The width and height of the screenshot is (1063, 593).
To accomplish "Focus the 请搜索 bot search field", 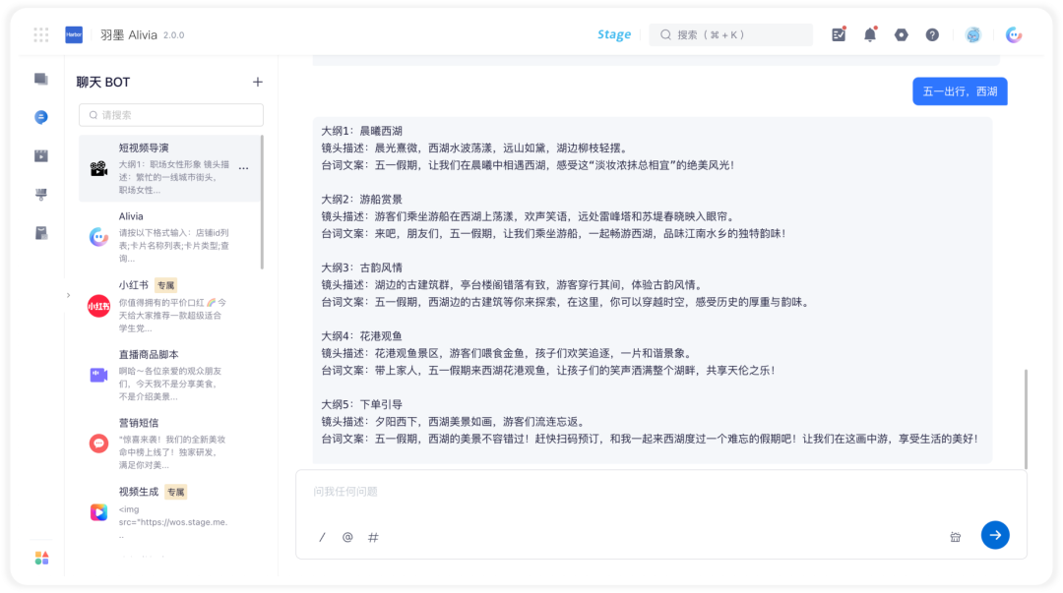I will (171, 115).
